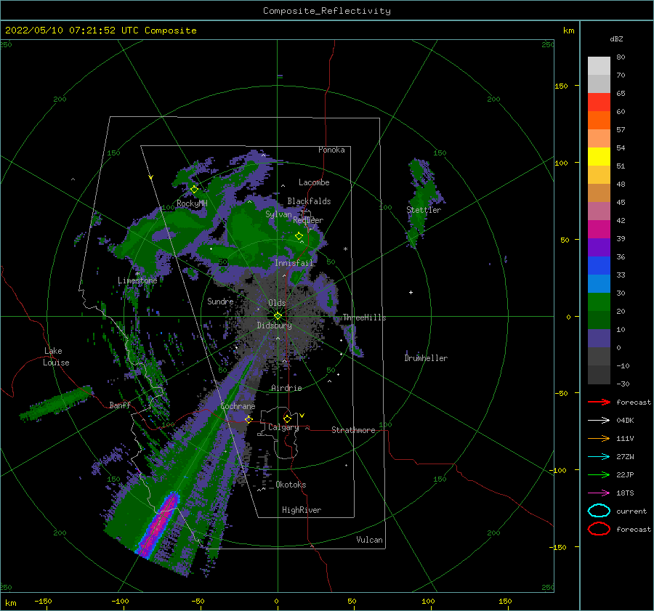The height and width of the screenshot is (611, 654).
Task: Click the Calgary city label
Action: 283,427
